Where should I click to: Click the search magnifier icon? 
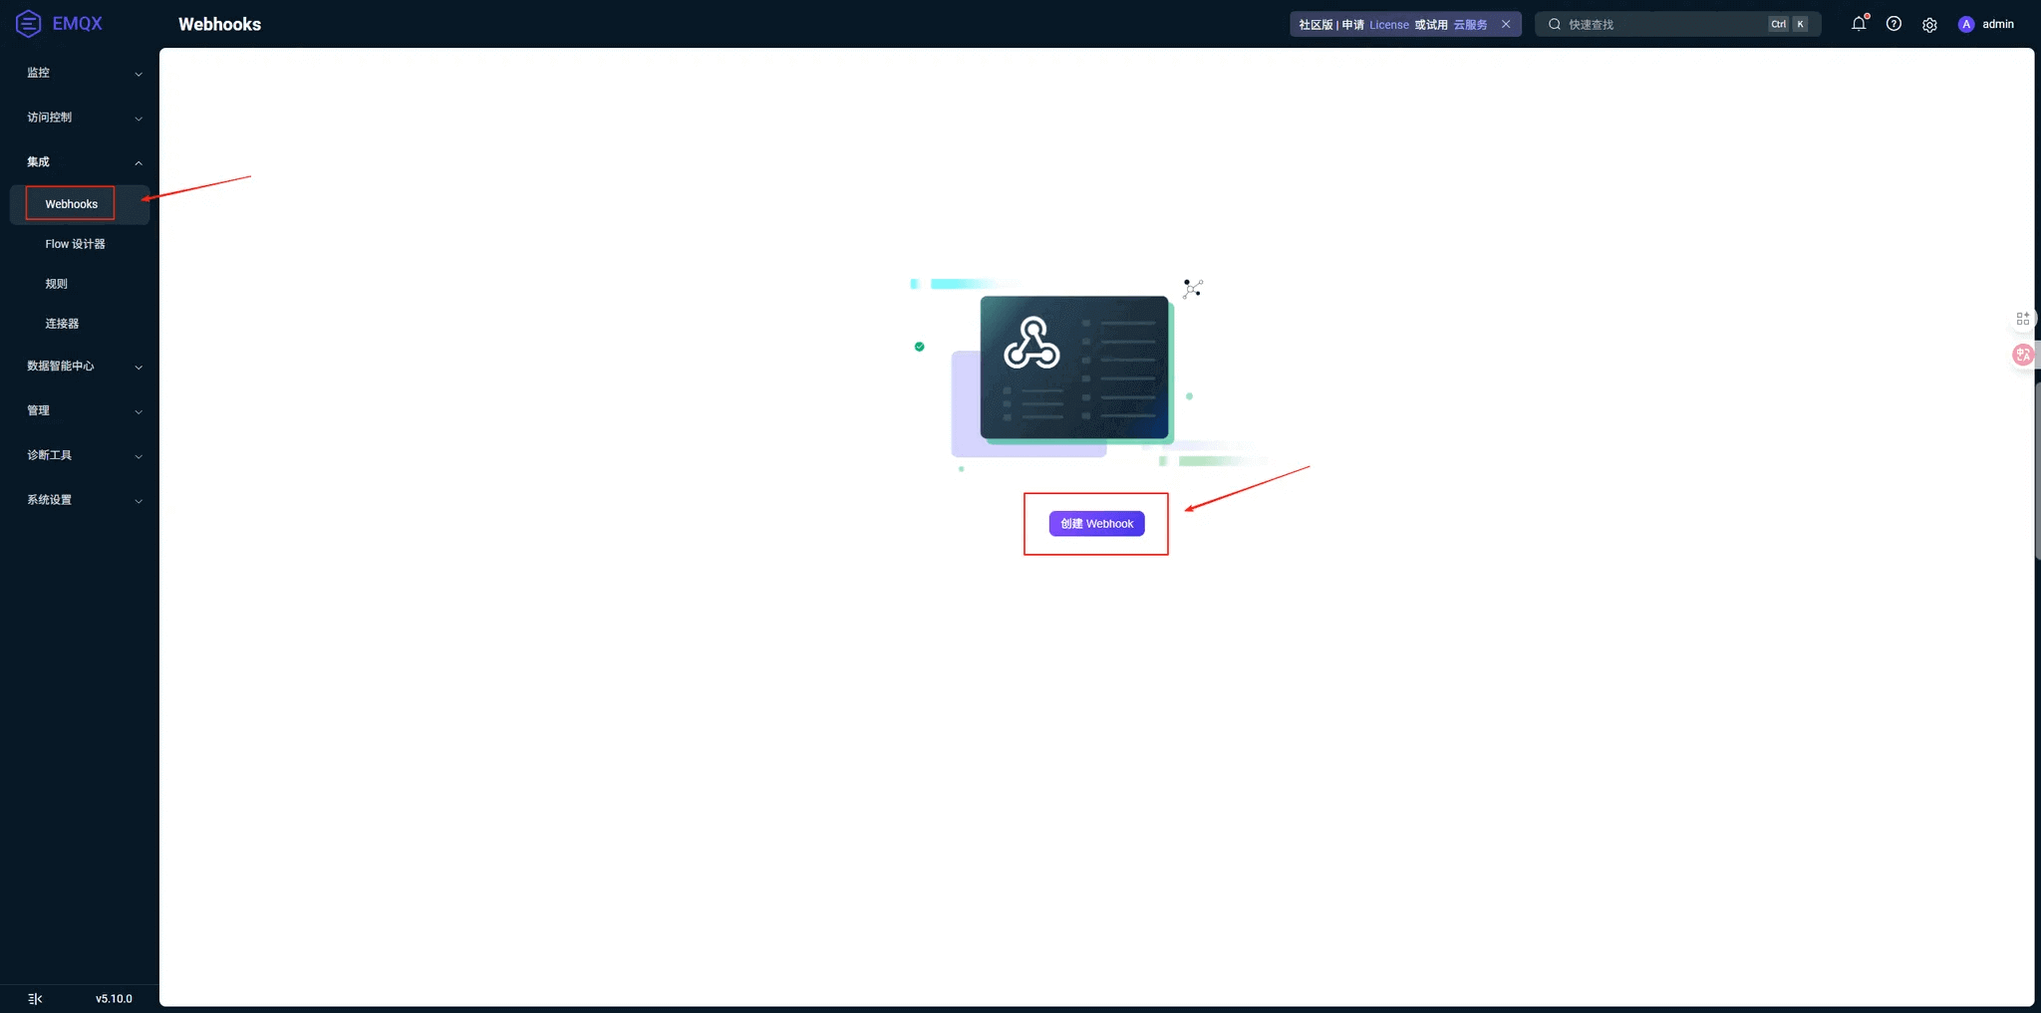pyautogui.click(x=1554, y=23)
